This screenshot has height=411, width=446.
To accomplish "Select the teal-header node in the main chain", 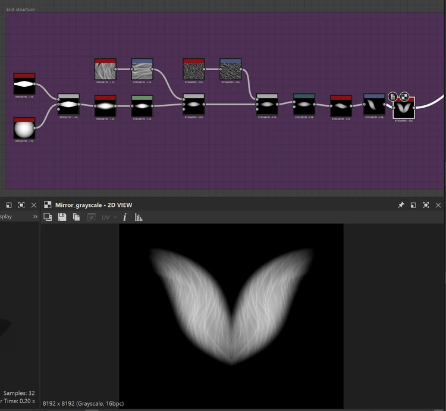I will [x=304, y=104].
